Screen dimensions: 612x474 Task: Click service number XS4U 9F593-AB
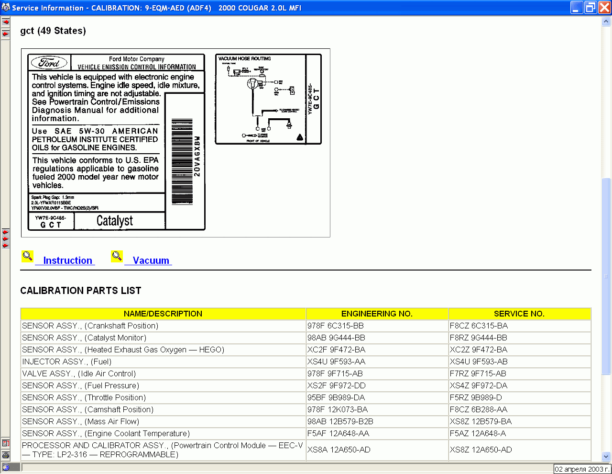pyautogui.click(x=479, y=361)
